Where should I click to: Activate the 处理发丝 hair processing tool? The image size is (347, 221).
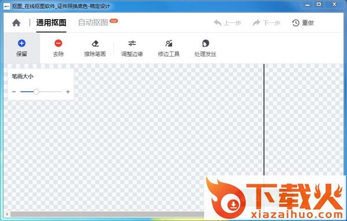205,48
